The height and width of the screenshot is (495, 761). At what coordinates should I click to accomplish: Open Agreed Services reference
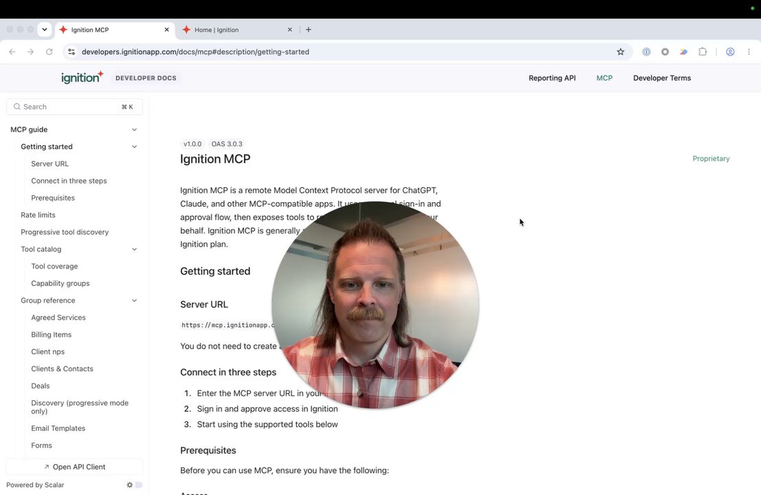click(x=58, y=318)
